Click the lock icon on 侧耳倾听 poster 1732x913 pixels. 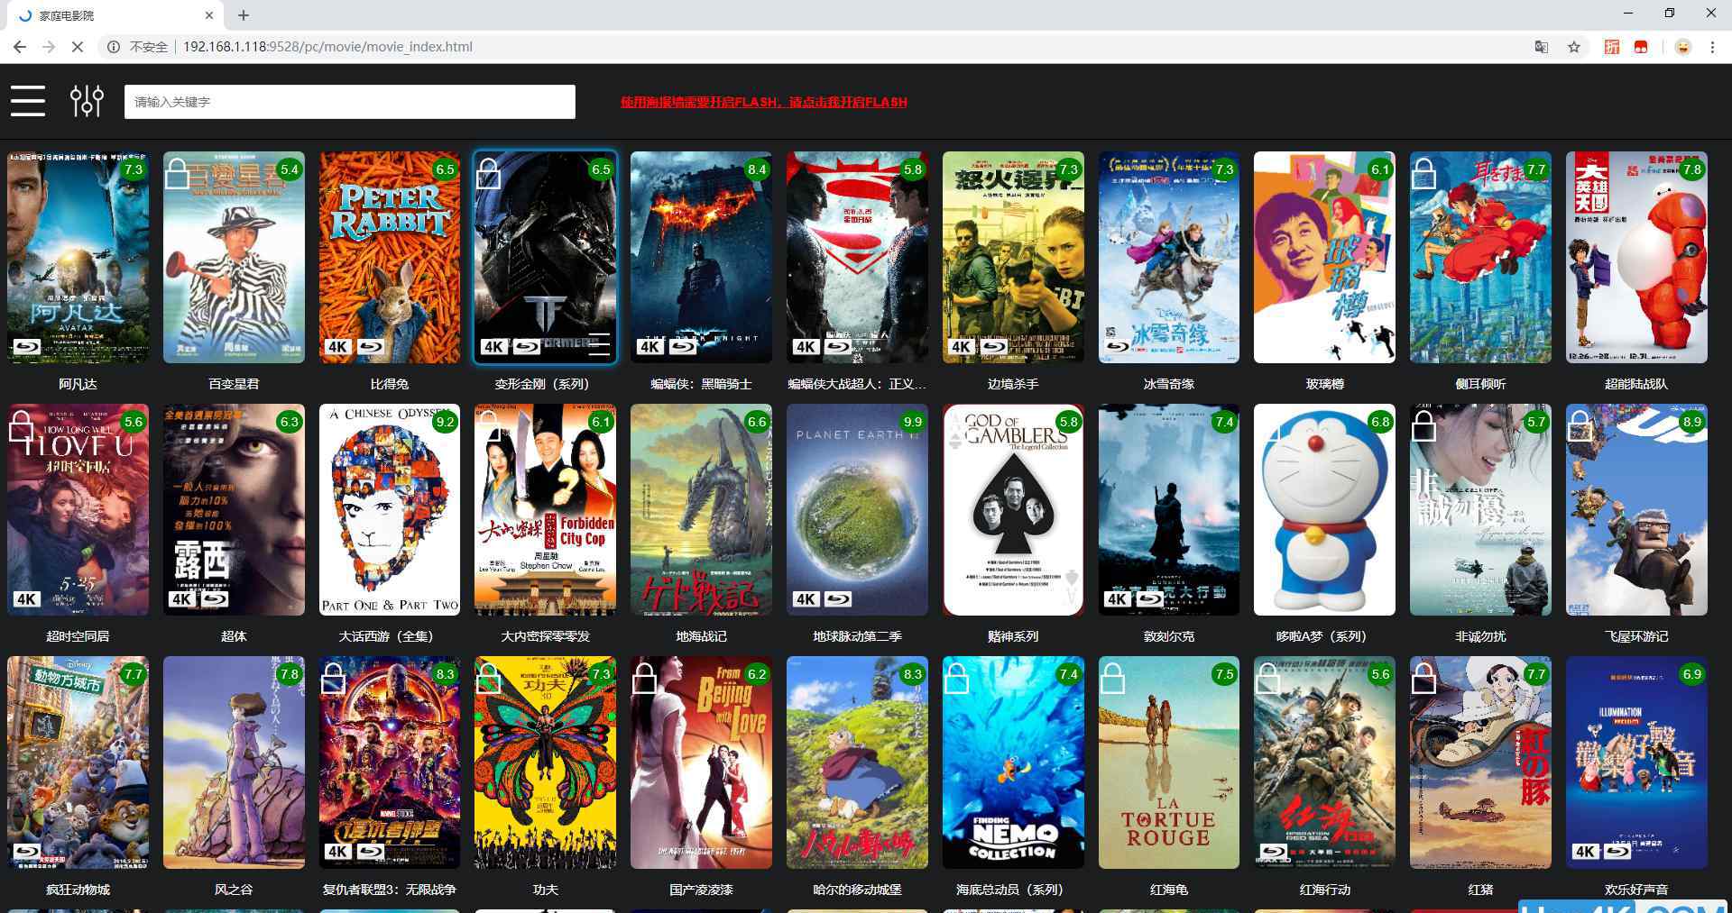pyautogui.click(x=1423, y=173)
